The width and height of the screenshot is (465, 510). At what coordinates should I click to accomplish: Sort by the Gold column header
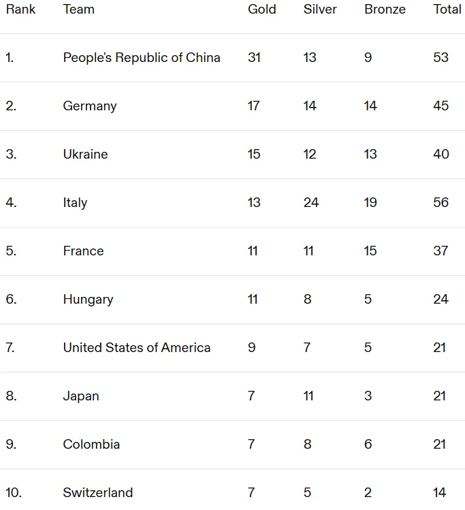click(261, 10)
